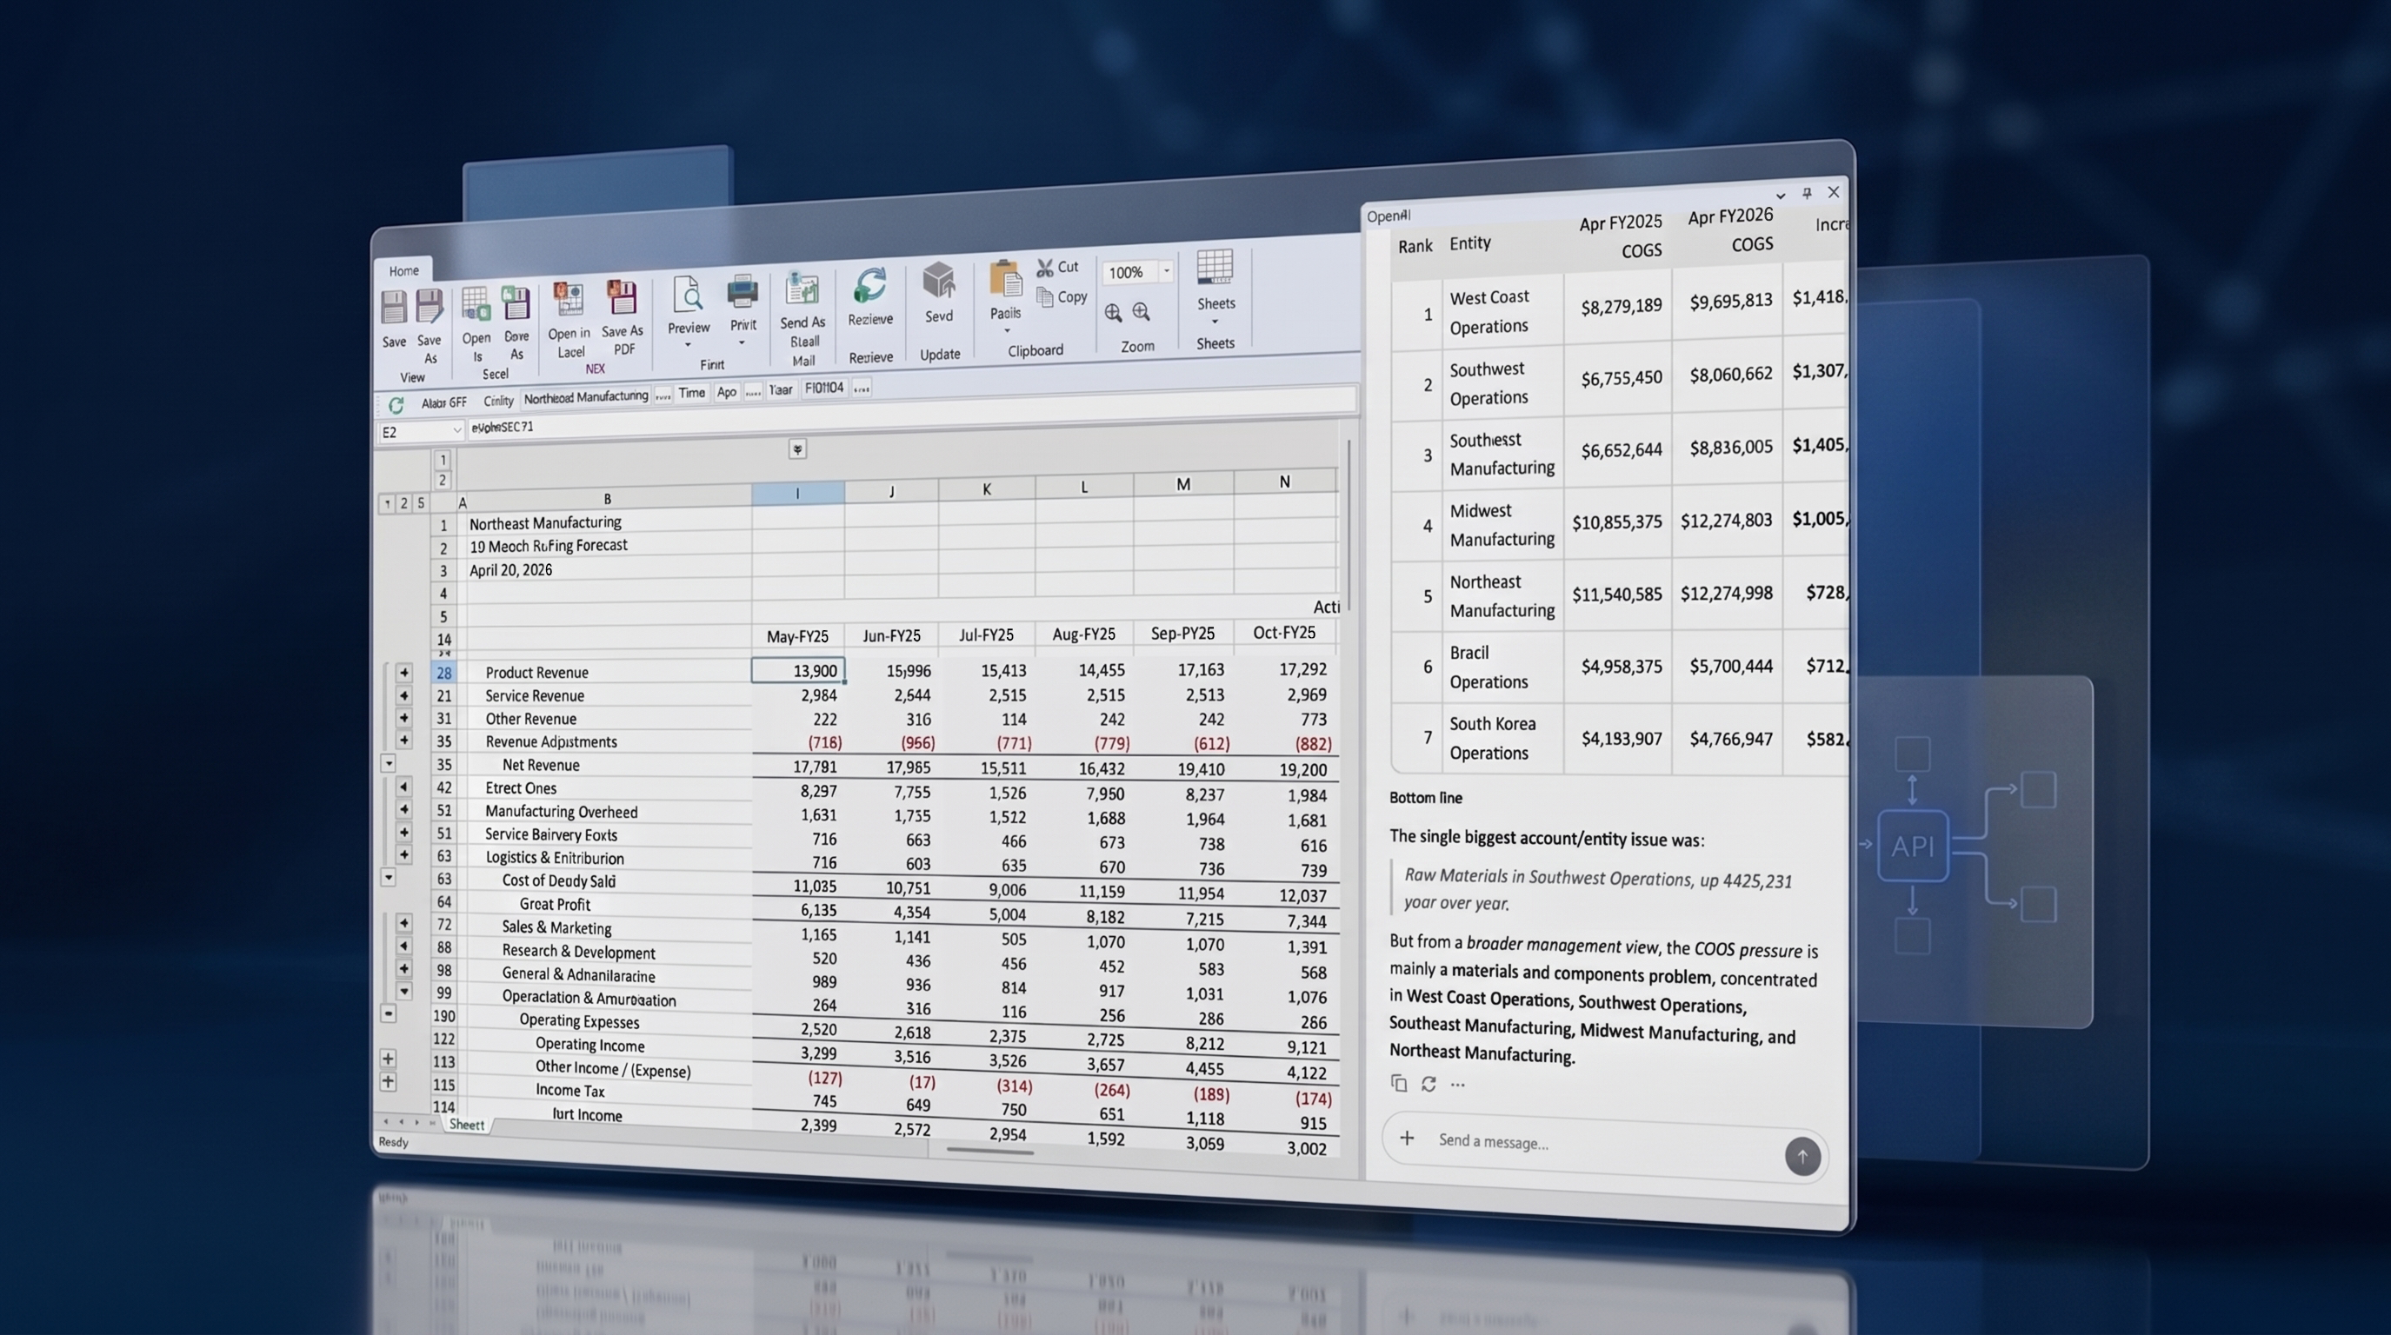Click green refresh icon beside Alabr 6FF
The width and height of the screenshot is (2391, 1335).
coord(396,405)
